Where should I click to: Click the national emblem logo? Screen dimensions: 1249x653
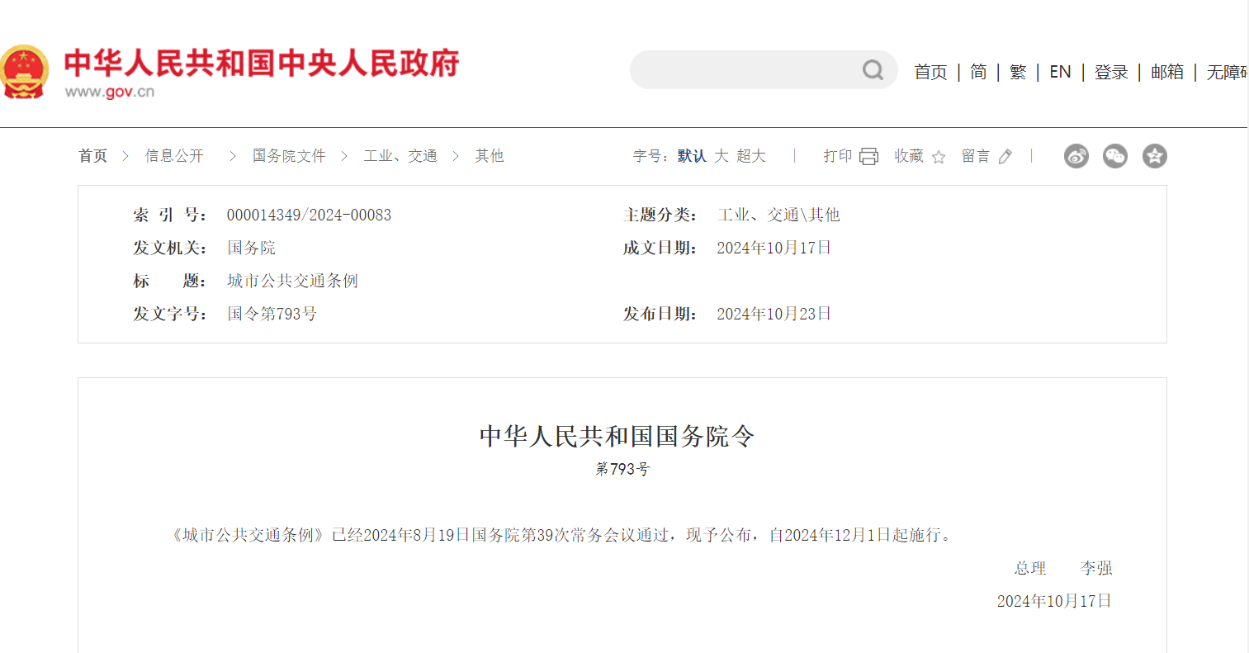(25, 72)
